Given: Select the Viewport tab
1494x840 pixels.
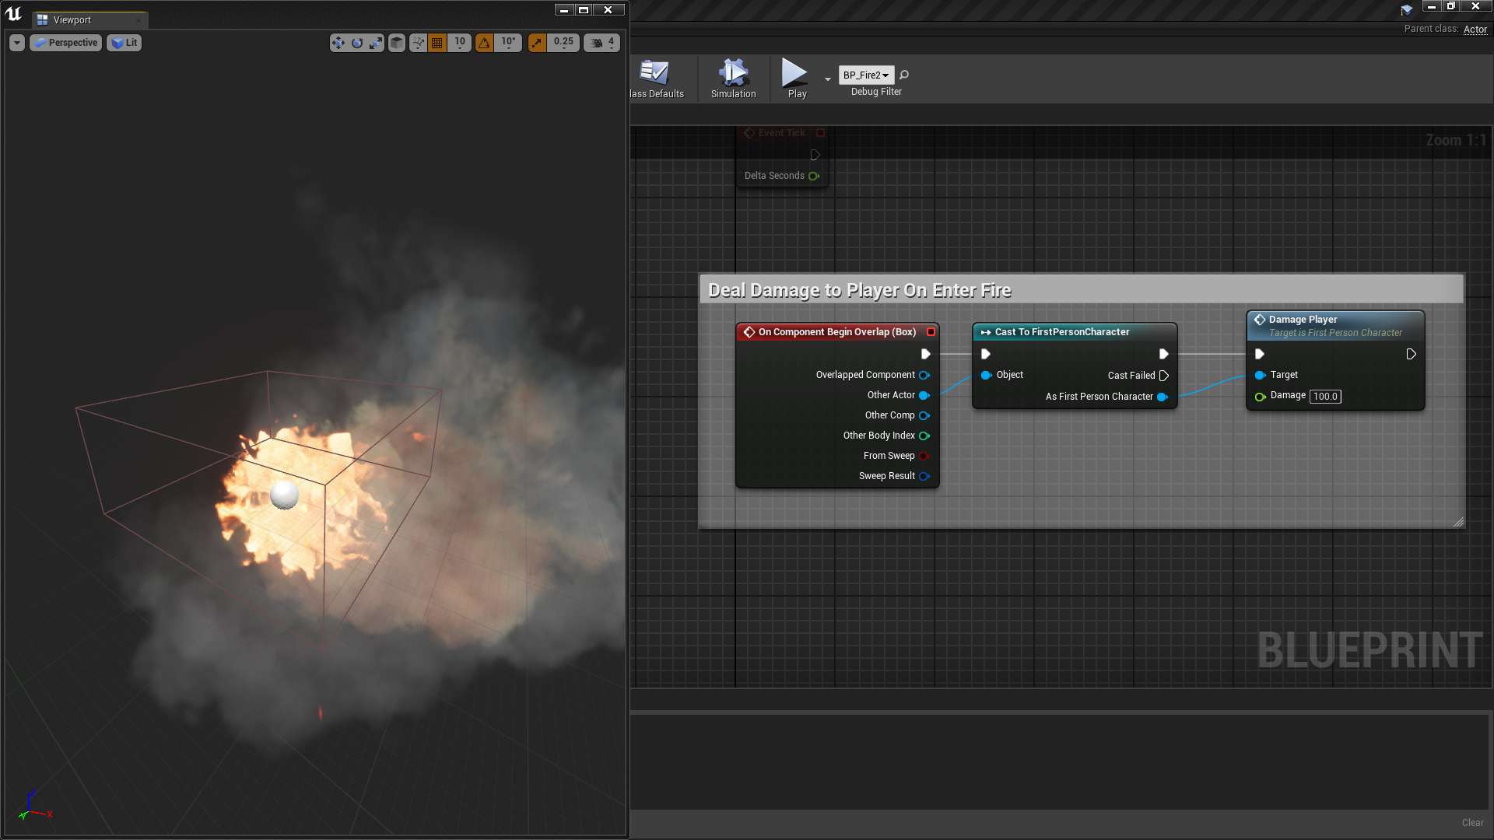Looking at the screenshot, I should click(72, 20).
